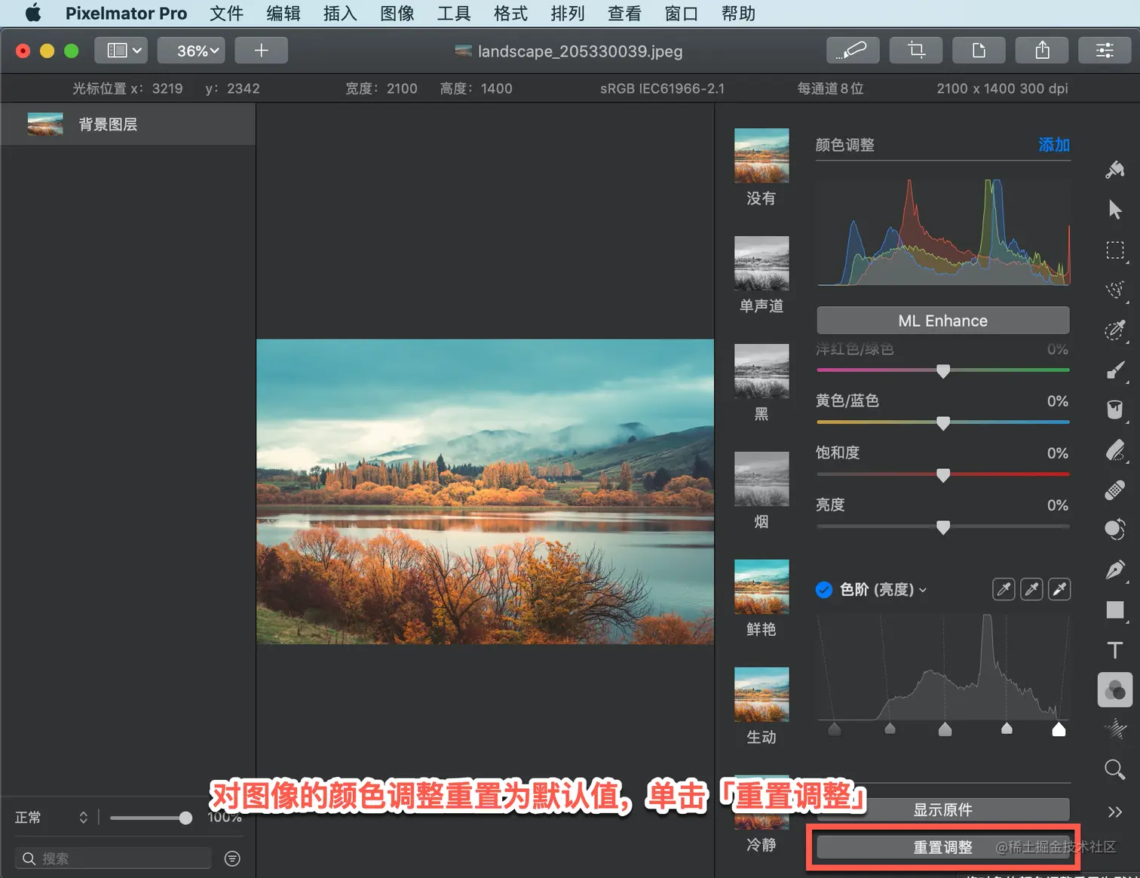This screenshot has height=878, width=1140.
Task: Open the 编辑 menu
Action: point(283,14)
